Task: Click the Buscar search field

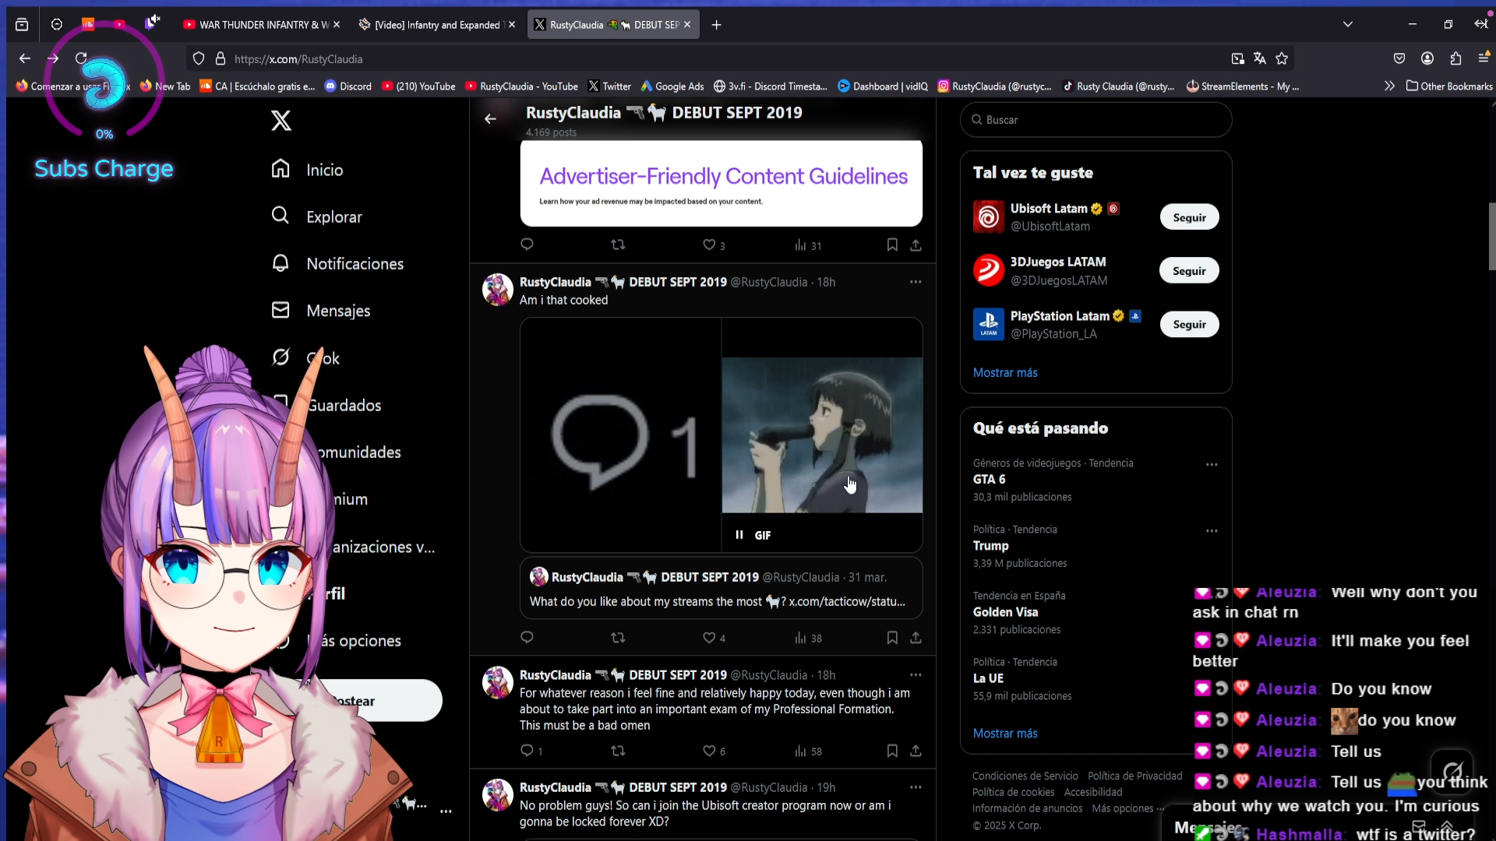Action: (1096, 120)
